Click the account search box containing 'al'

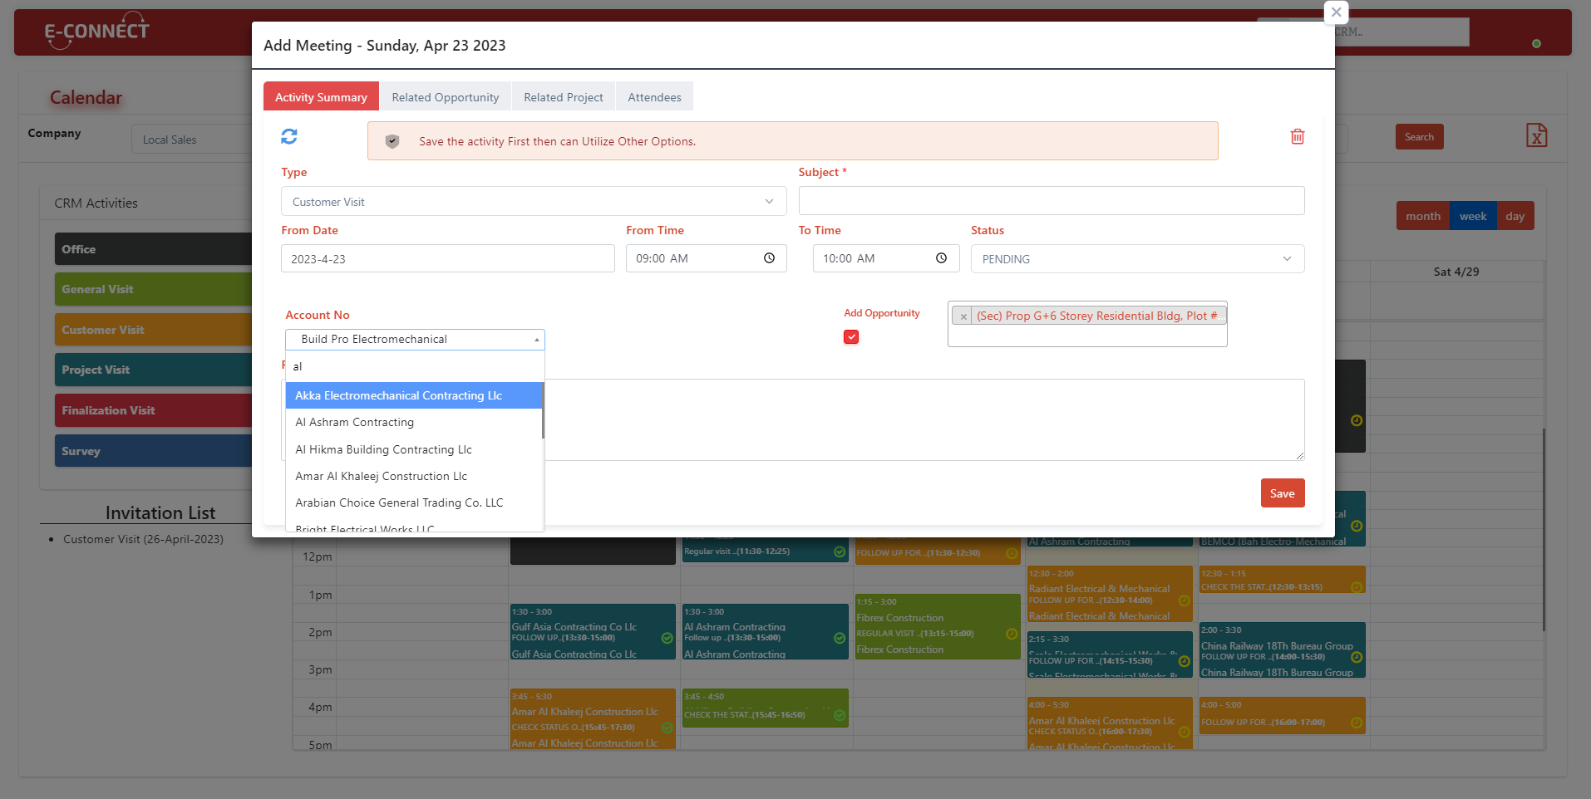[x=415, y=366]
